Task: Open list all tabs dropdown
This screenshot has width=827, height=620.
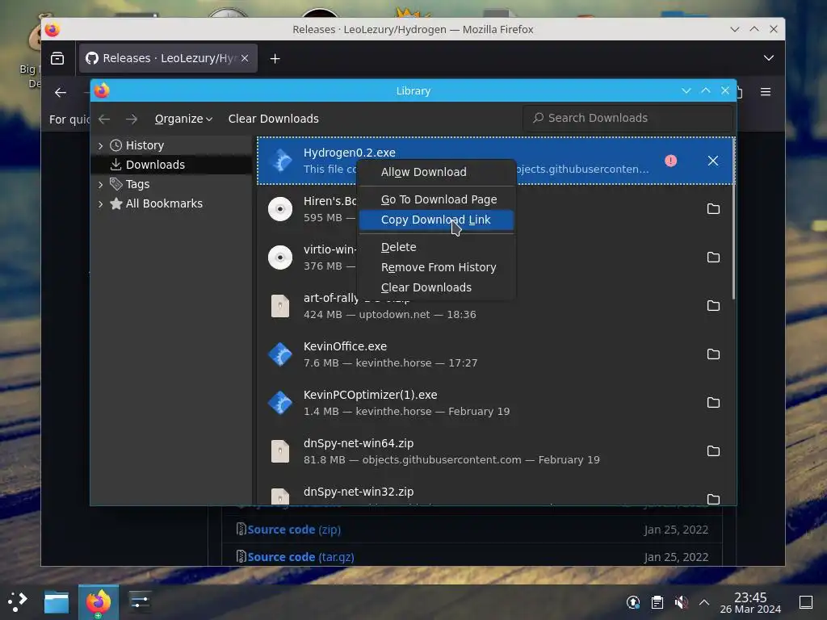Action: coord(769,58)
